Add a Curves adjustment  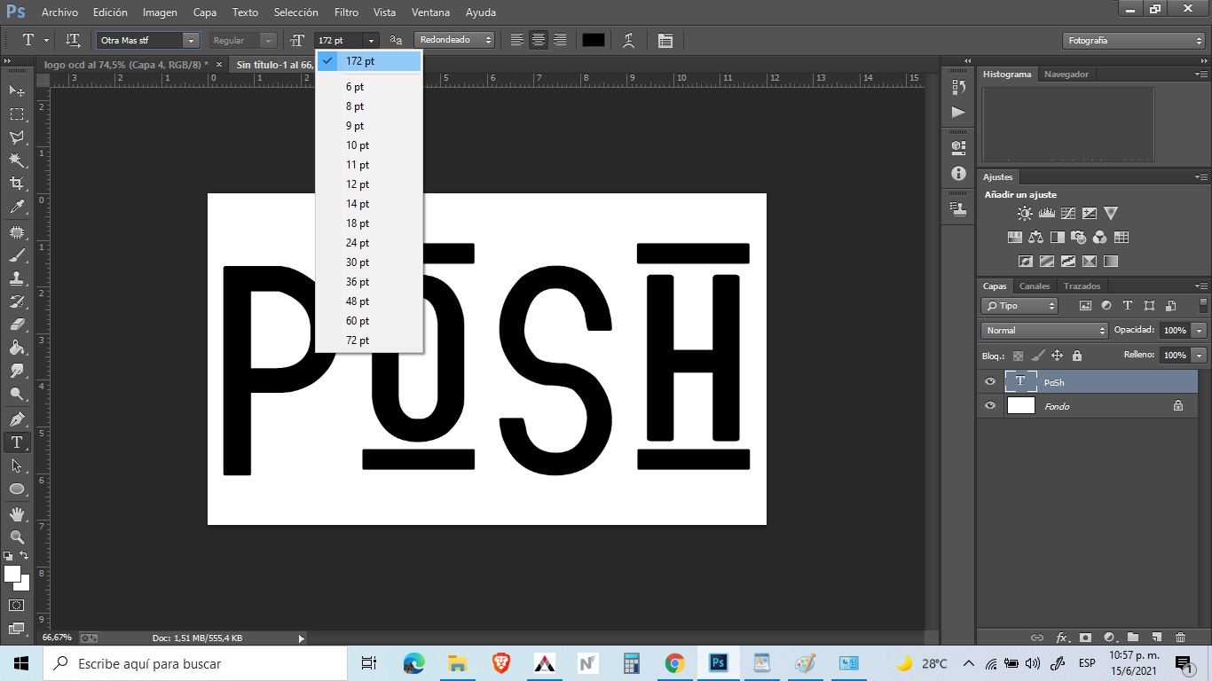click(x=1068, y=214)
